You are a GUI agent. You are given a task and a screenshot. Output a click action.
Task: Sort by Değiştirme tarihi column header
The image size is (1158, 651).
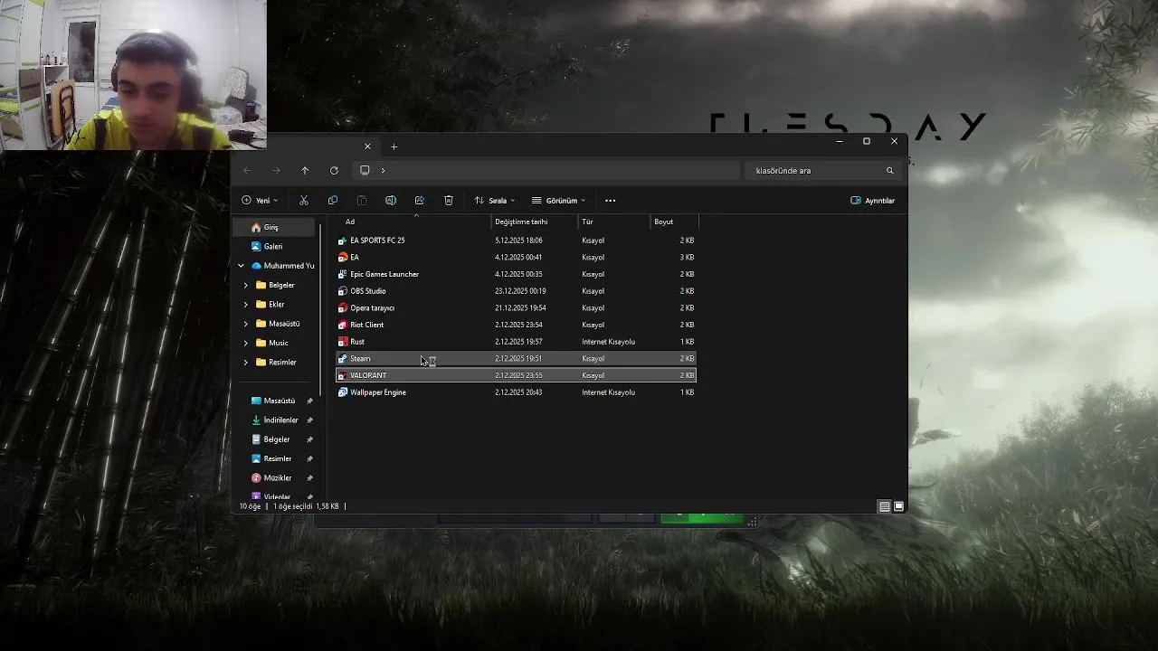point(534,222)
